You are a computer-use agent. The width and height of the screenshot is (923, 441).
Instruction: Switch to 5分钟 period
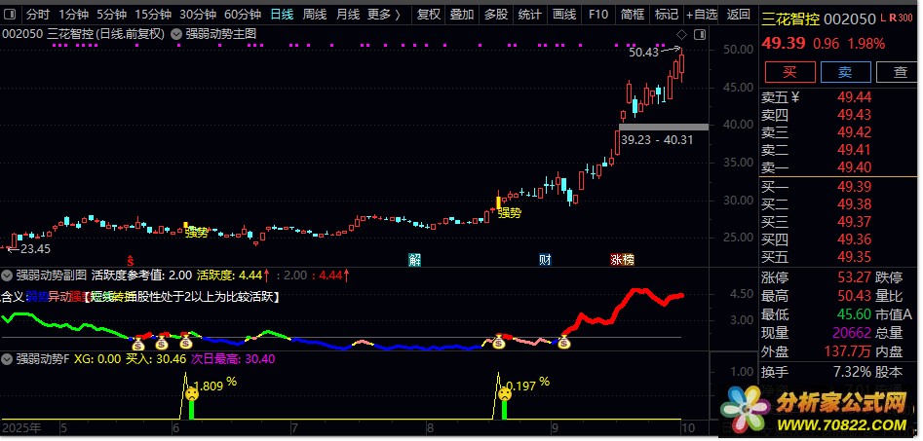pyautogui.click(x=112, y=14)
